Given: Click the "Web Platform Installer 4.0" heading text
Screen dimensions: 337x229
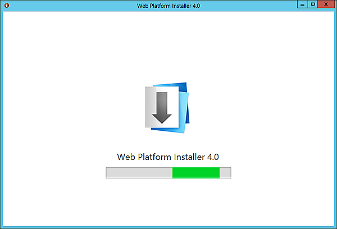Looking at the screenshot, I should pyautogui.click(x=168, y=157).
